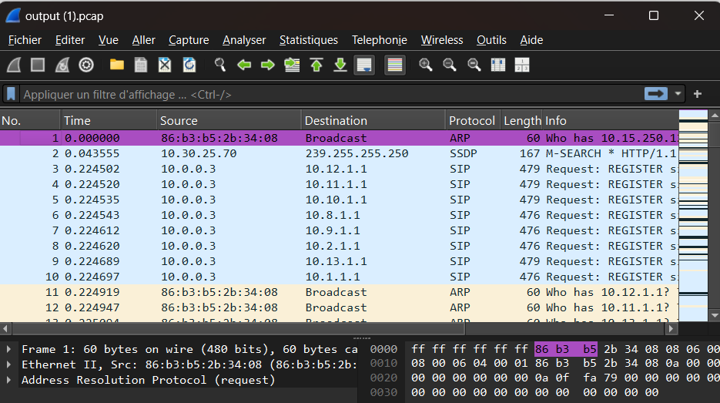Click the packet minimap color bar
This screenshot has width=720, height=403.
click(693, 215)
